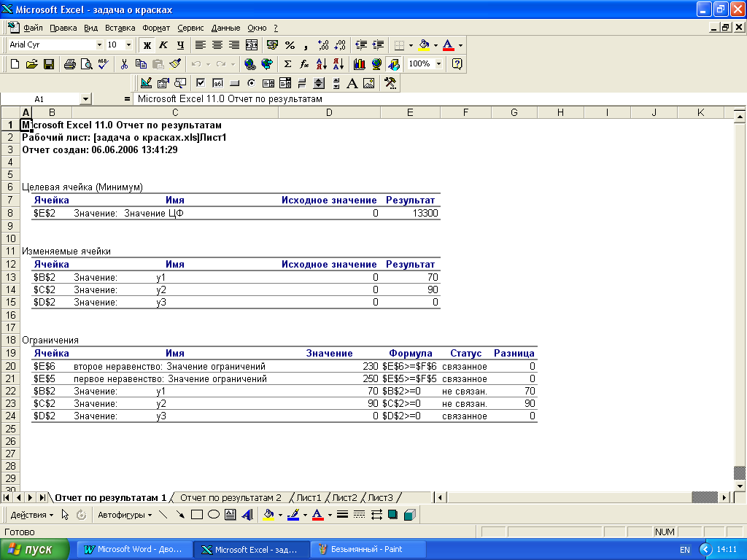This screenshot has height=560, width=747.
Task: Select the Checkbox form control tool
Action: pos(200,83)
